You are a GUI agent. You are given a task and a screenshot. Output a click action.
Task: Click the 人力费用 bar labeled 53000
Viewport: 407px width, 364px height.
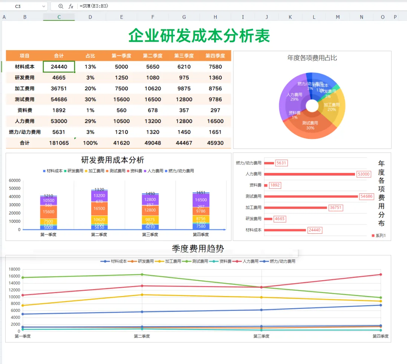click(x=309, y=174)
